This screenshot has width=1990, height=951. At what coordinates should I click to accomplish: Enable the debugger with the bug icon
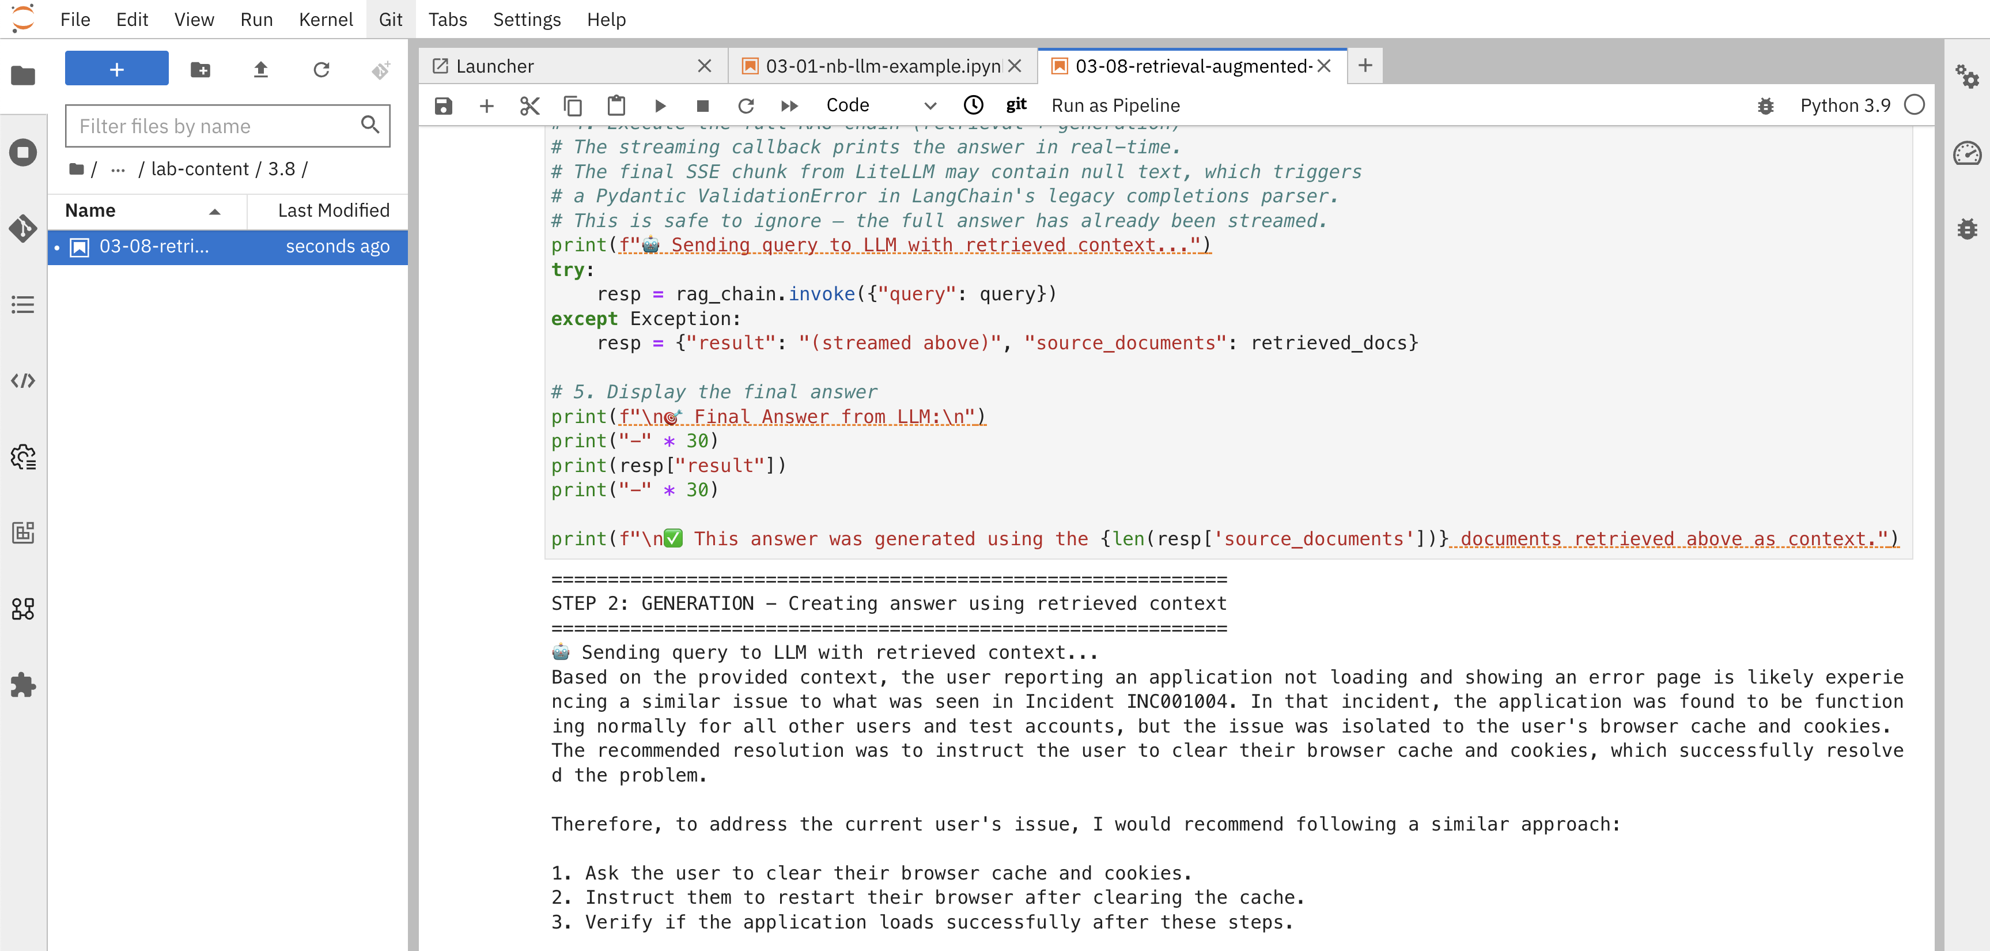click(1766, 105)
